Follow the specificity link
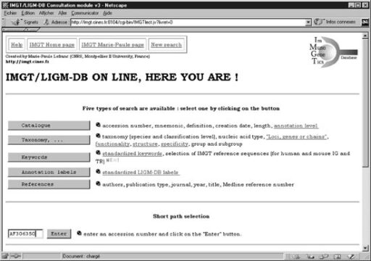 (174, 144)
